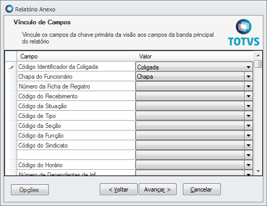The width and height of the screenshot is (267, 206).
Task: Open Código da Seção value dropdown
Action: (x=248, y=126)
